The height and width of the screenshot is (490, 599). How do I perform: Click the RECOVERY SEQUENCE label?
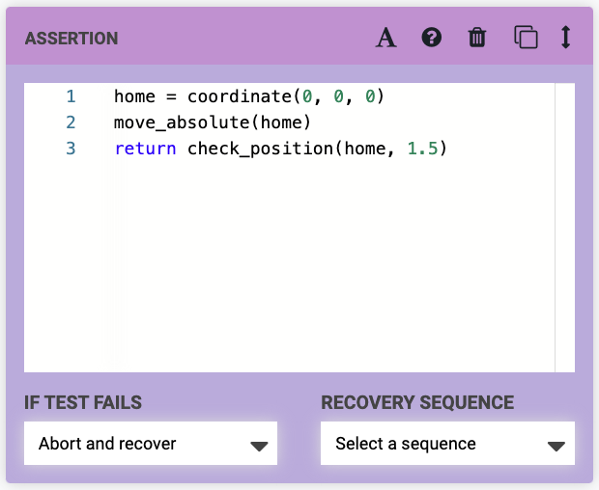click(x=417, y=403)
